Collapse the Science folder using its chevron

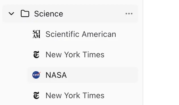click(11, 14)
